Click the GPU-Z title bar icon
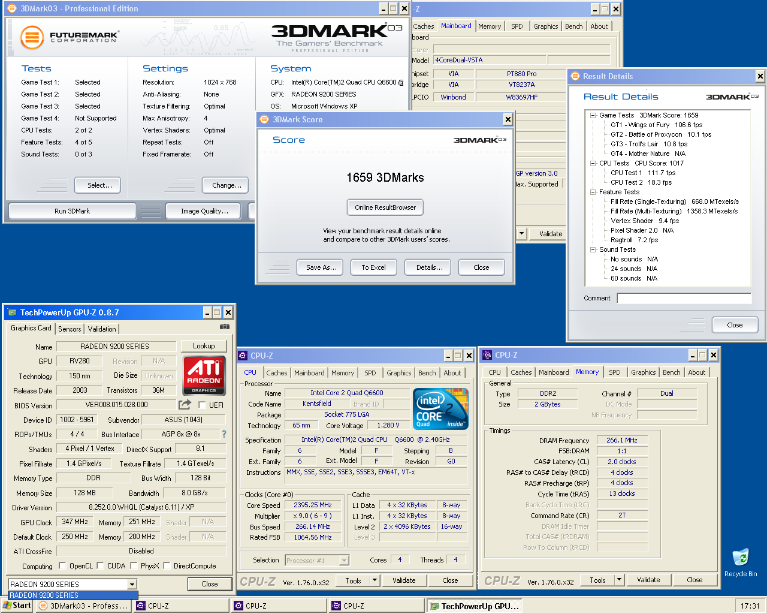 12,312
